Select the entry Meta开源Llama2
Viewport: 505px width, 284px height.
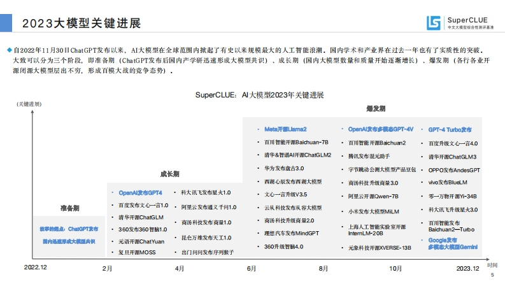(x=285, y=129)
